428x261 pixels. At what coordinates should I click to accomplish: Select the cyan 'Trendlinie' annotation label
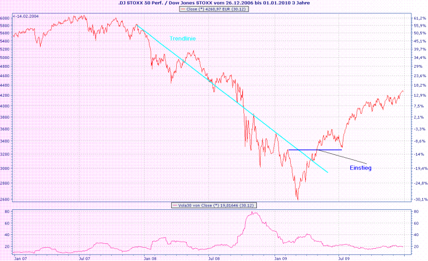183,39
